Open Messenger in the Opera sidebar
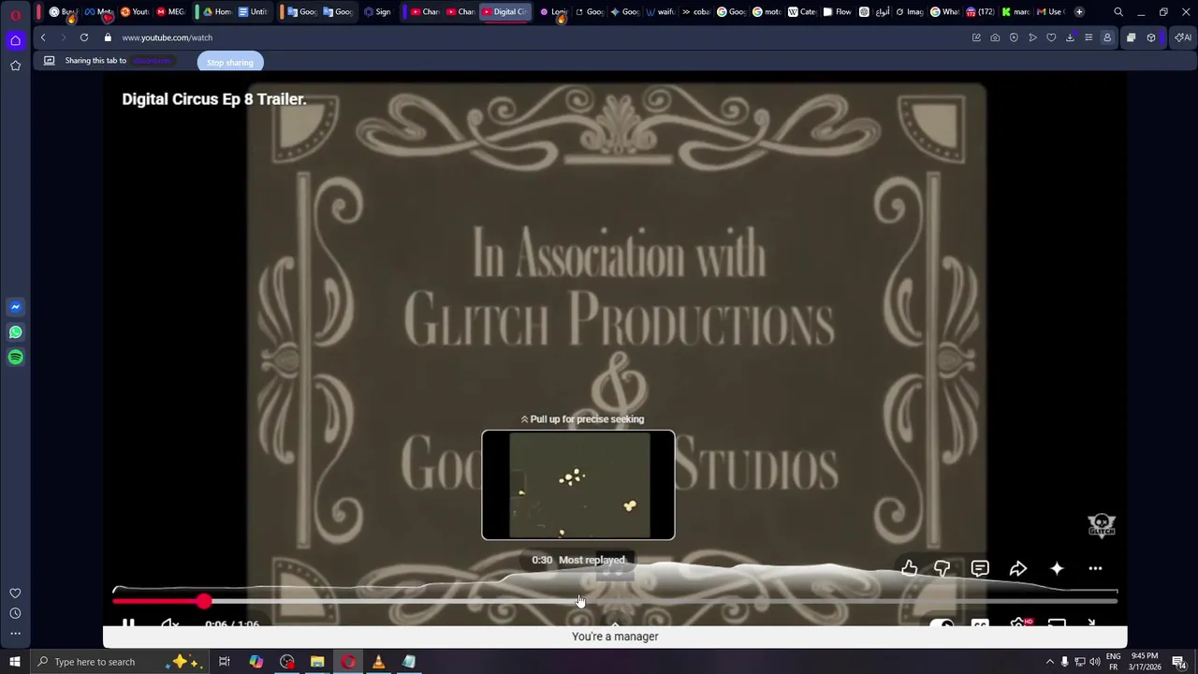Viewport: 1198px width, 674px height. (x=15, y=307)
